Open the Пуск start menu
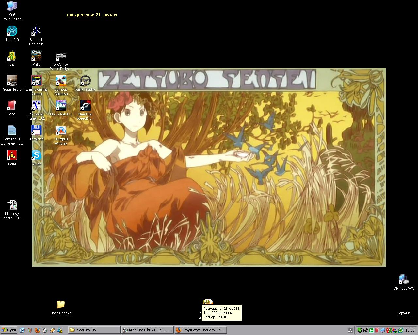This screenshot has height=335, width=418. click(9, 330)
